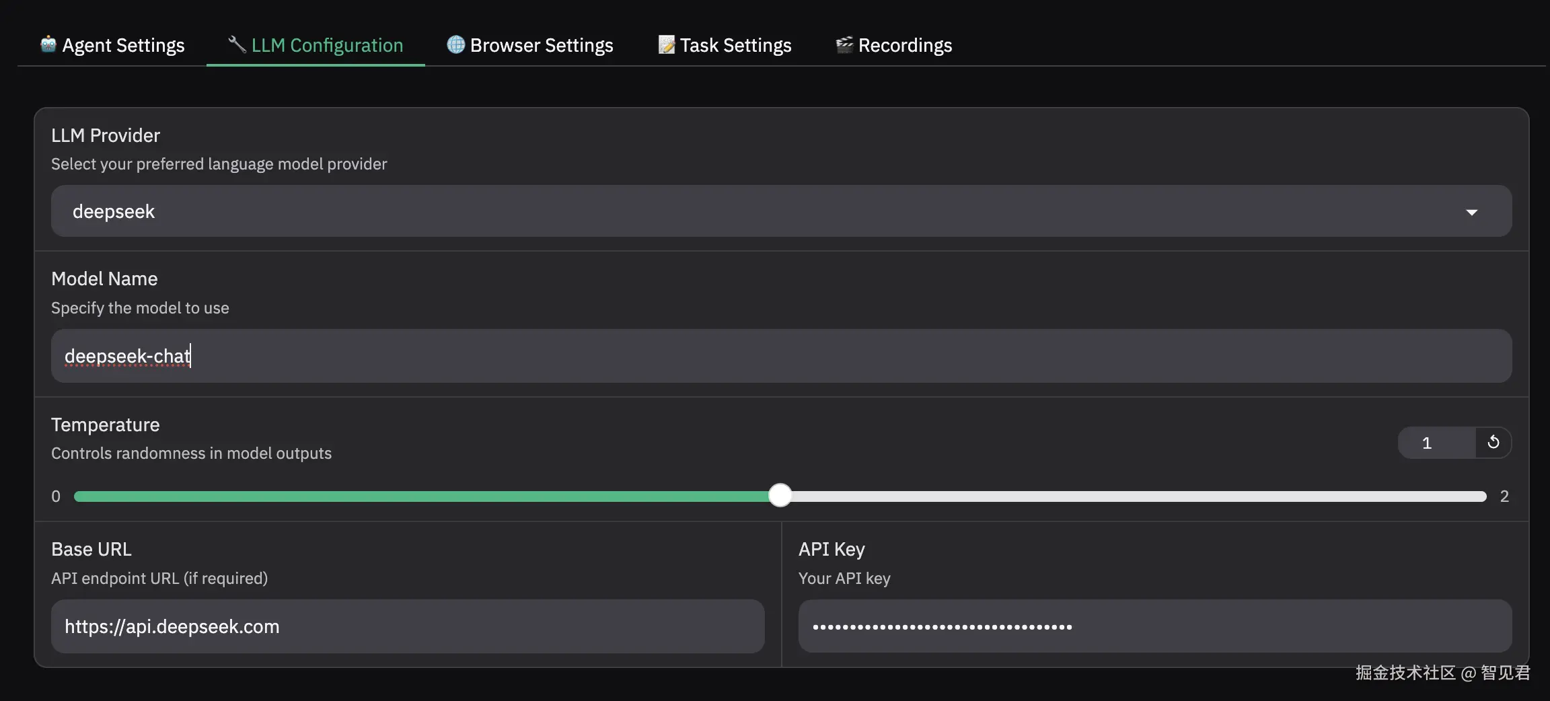The height and width of the screenshot is (701, 1550).
Task: Click the clapperboard icon beside Recordings
Action: coord(844,44)
